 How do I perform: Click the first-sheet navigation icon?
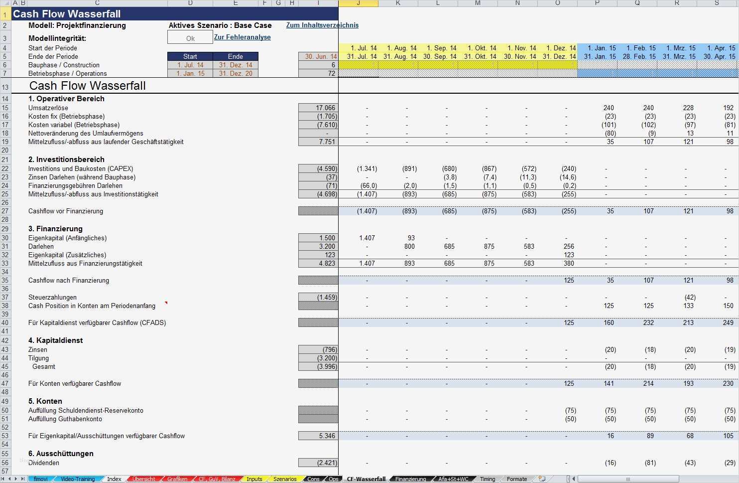pos(3,479)
